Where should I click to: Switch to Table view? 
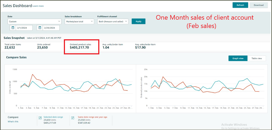257,58
